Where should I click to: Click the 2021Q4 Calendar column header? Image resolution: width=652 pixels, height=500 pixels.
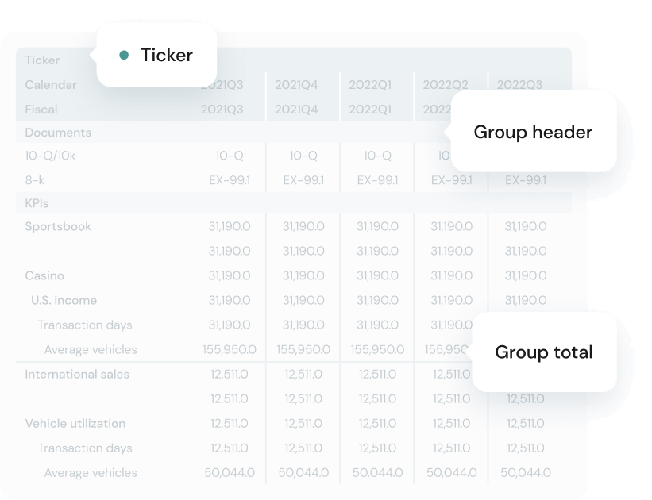pos(296,85)
